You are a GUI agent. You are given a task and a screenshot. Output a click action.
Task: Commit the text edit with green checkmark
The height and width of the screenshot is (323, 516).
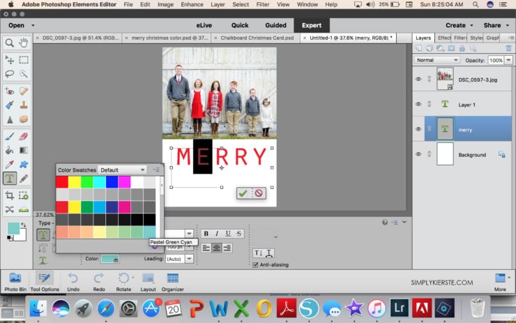243,193
